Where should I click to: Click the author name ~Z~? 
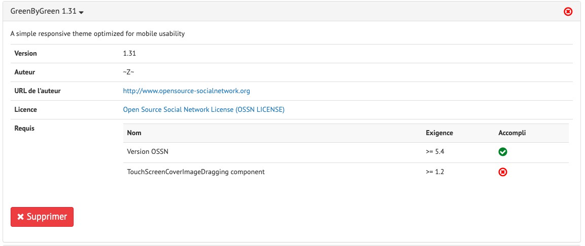coord(128,72)
